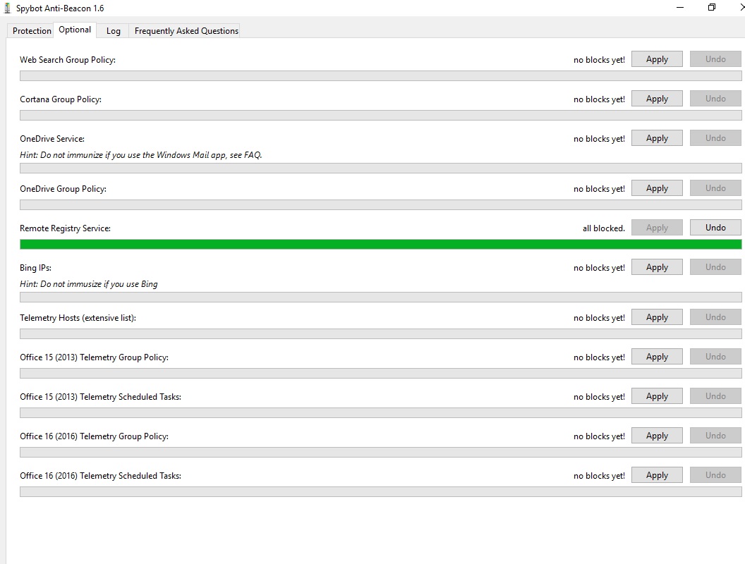This screenshot has height=564, width=745.
Task: Apply OneDrive Group Policy block
Action: 657,188
